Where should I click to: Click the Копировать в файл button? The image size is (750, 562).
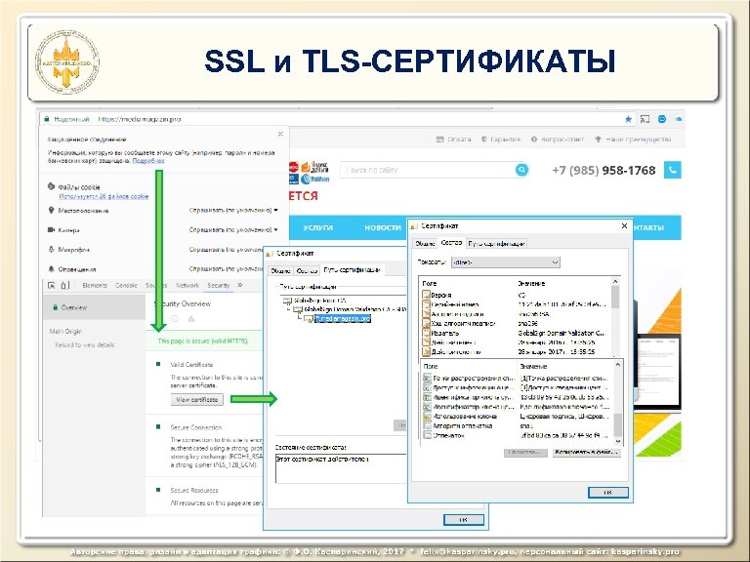pos(586,452)
